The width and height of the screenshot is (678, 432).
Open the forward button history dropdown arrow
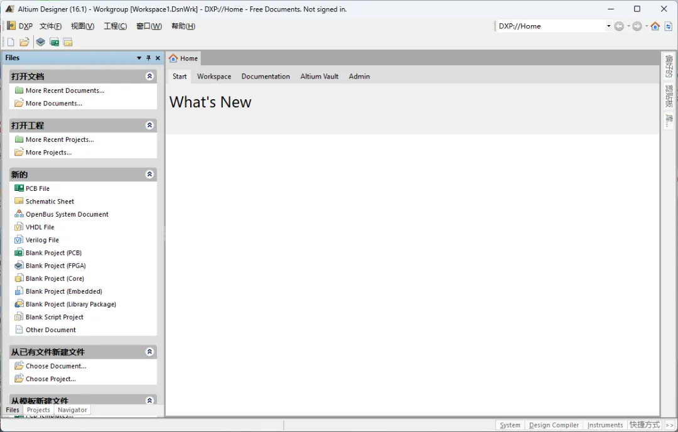pyautogui.click(x=647, y=26)
